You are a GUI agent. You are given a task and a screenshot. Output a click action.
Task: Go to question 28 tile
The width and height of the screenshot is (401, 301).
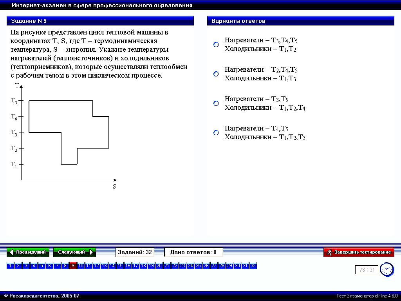222,266
